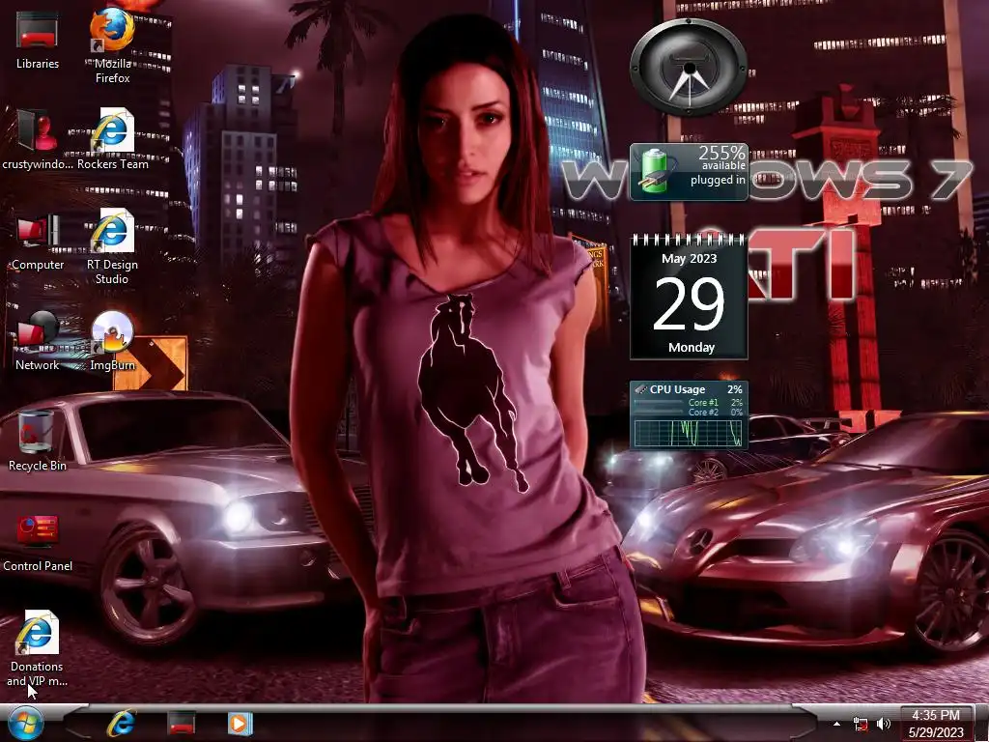Click the Core #2 usage line
989x742 pixels.
689,412
